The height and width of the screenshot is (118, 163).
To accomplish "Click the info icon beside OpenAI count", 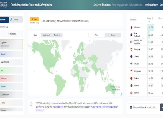I will pyautogui.click(x=8, y=46).
